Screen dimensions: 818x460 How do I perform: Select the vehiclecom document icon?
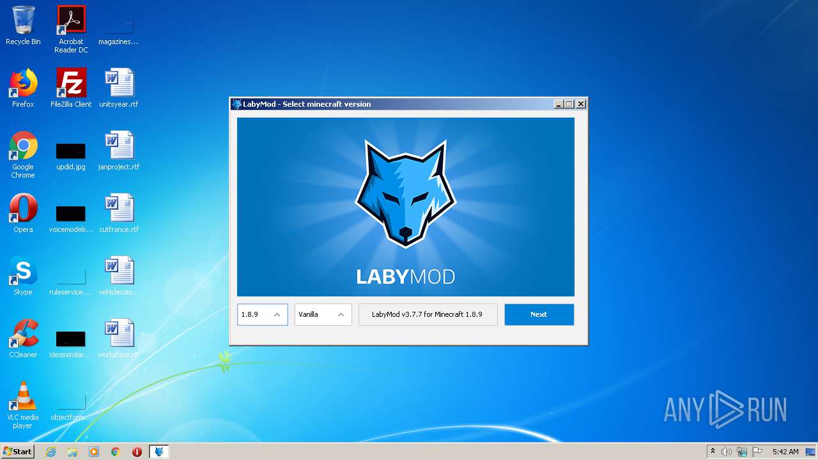118,276
